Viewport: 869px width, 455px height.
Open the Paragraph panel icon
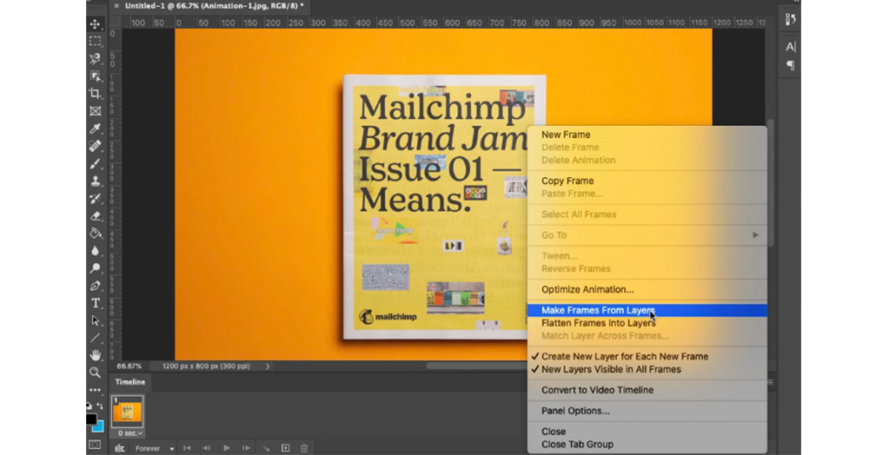point(790,65)
